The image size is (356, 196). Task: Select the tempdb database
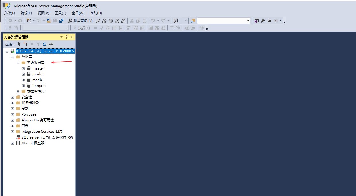pyautogui.click(x=39, y=86)
